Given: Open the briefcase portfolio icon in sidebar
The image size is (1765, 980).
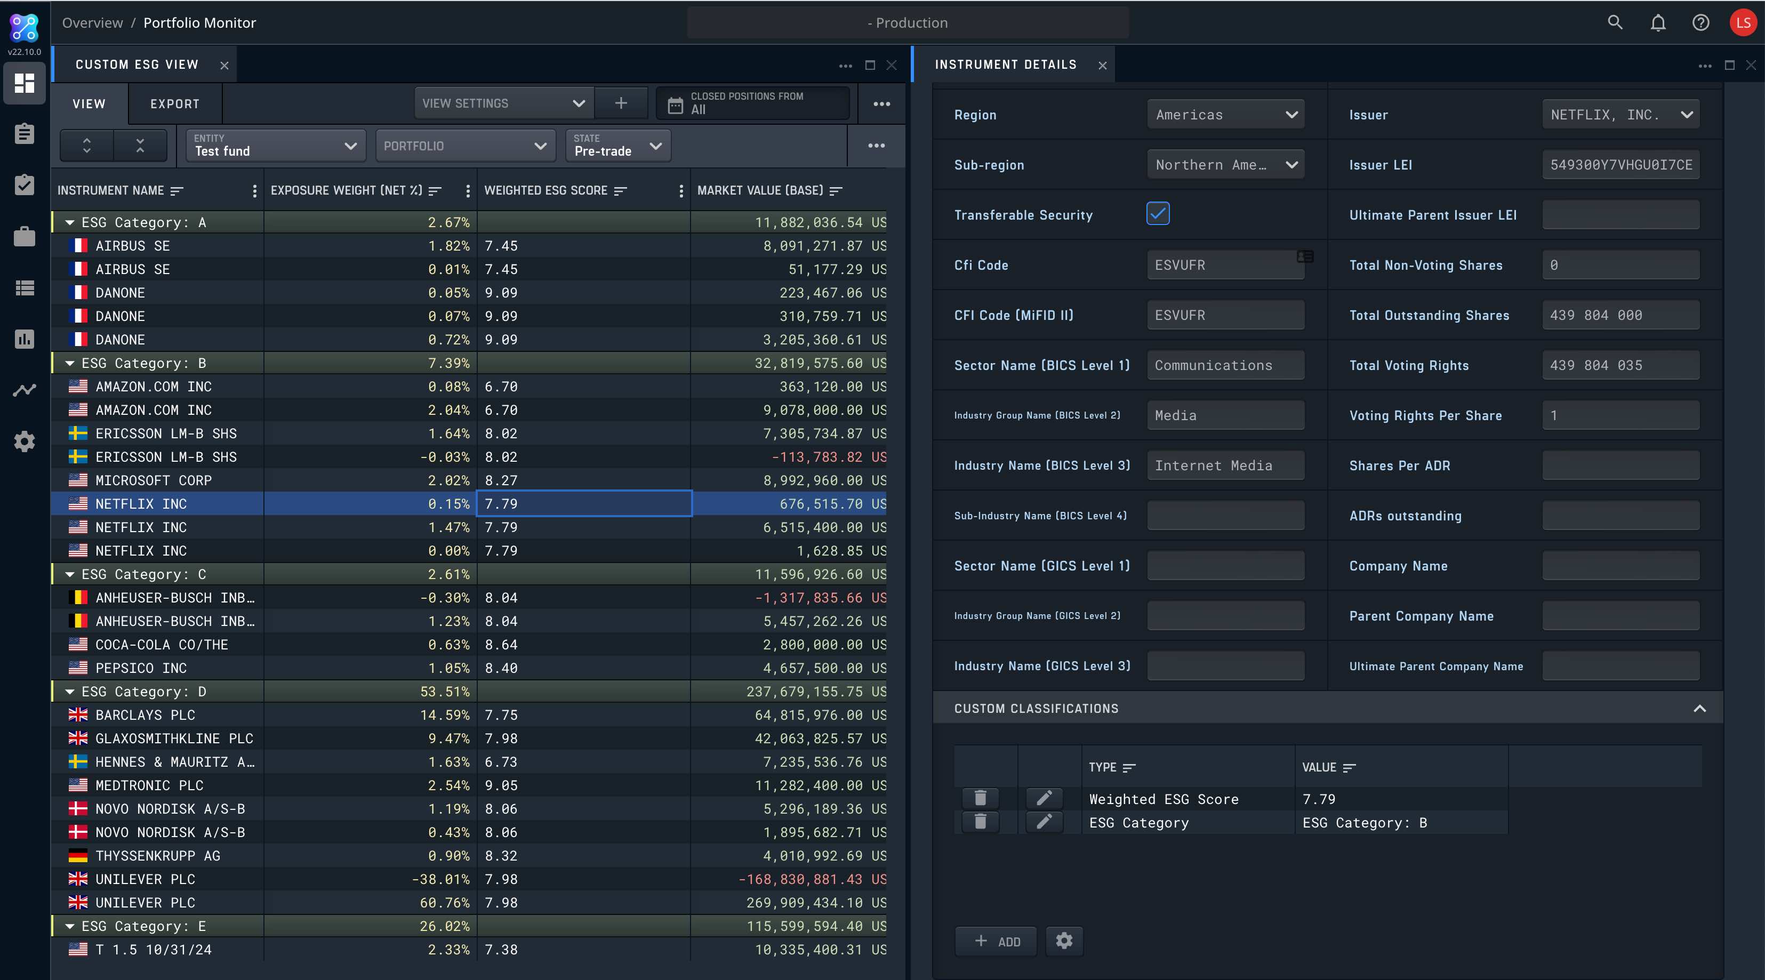Looking at the screenshot, I should point(25,236).
